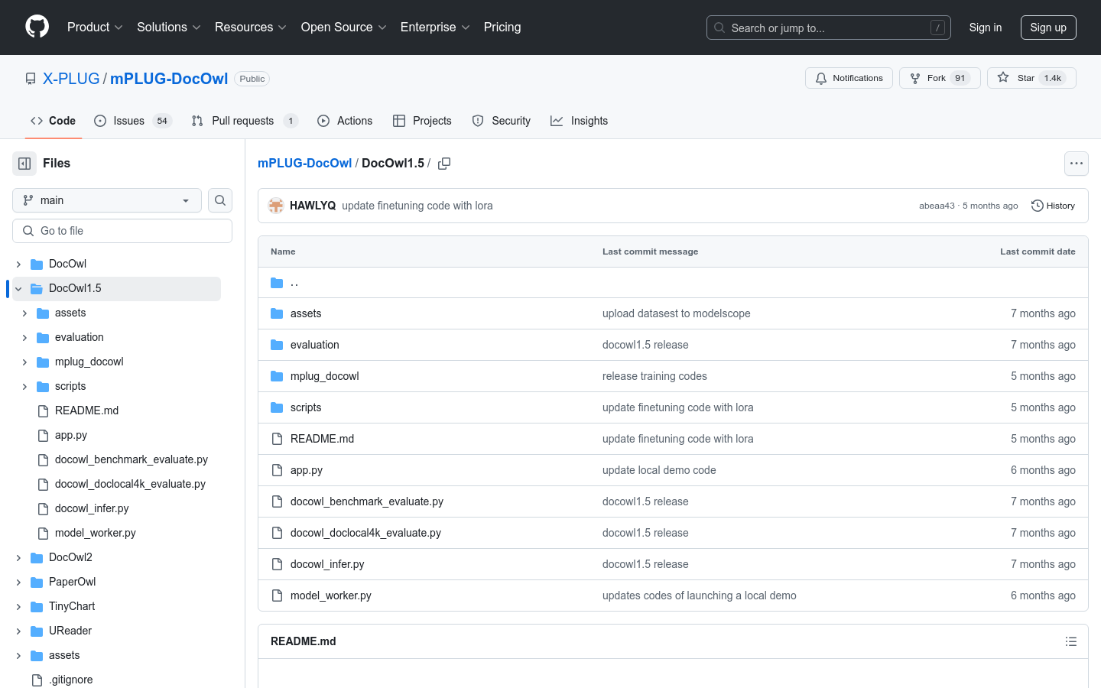Screen dimensions: 1101x688
Task: Open the three-dots more options menu
Action: pyautogui.click(x=1077, y=164)
